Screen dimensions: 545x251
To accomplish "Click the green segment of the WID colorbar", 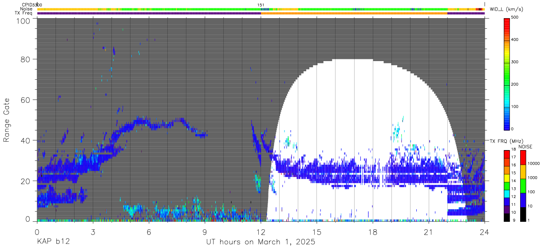I will pyautogui.click(x=507, y=73).
